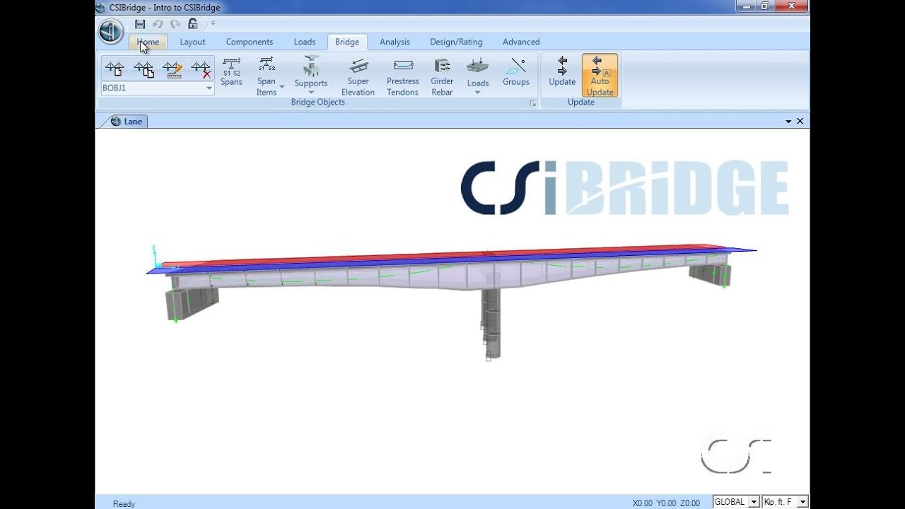Screen dimensions: 905x509
Task: Modify the bridge object with pencil icon
Action: click(x=173, y=69)
